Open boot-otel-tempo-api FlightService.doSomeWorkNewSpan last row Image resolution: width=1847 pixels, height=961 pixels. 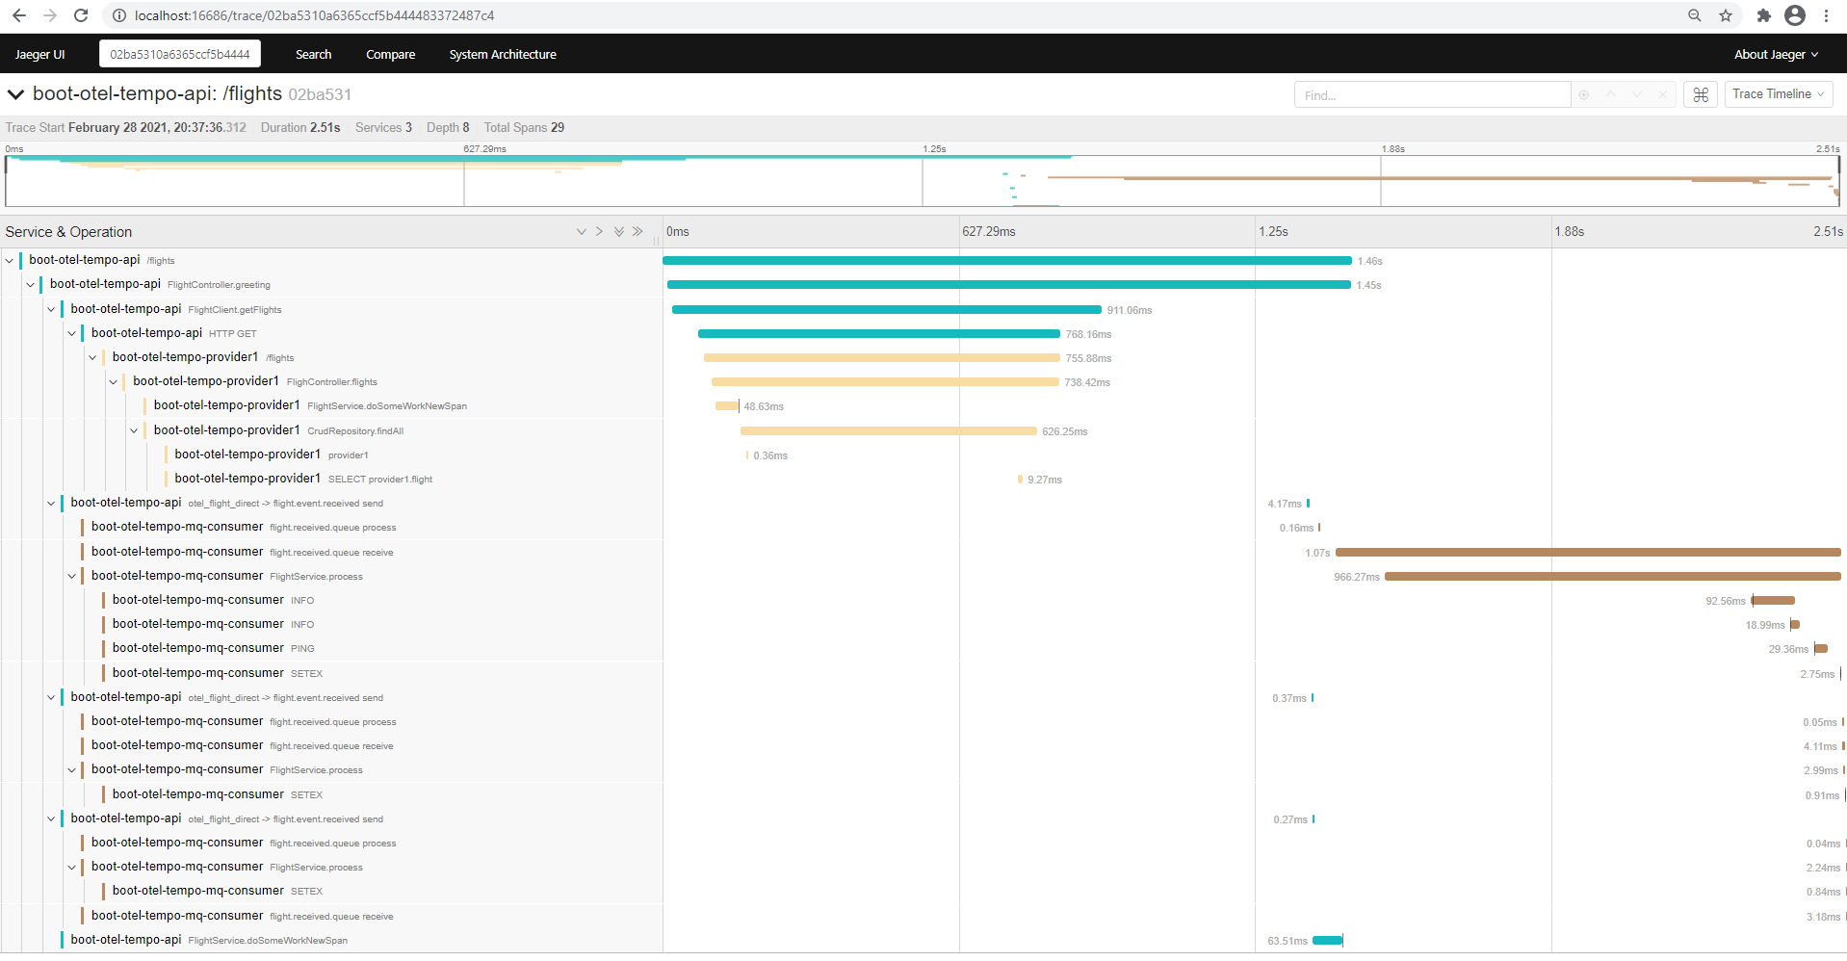209,940
